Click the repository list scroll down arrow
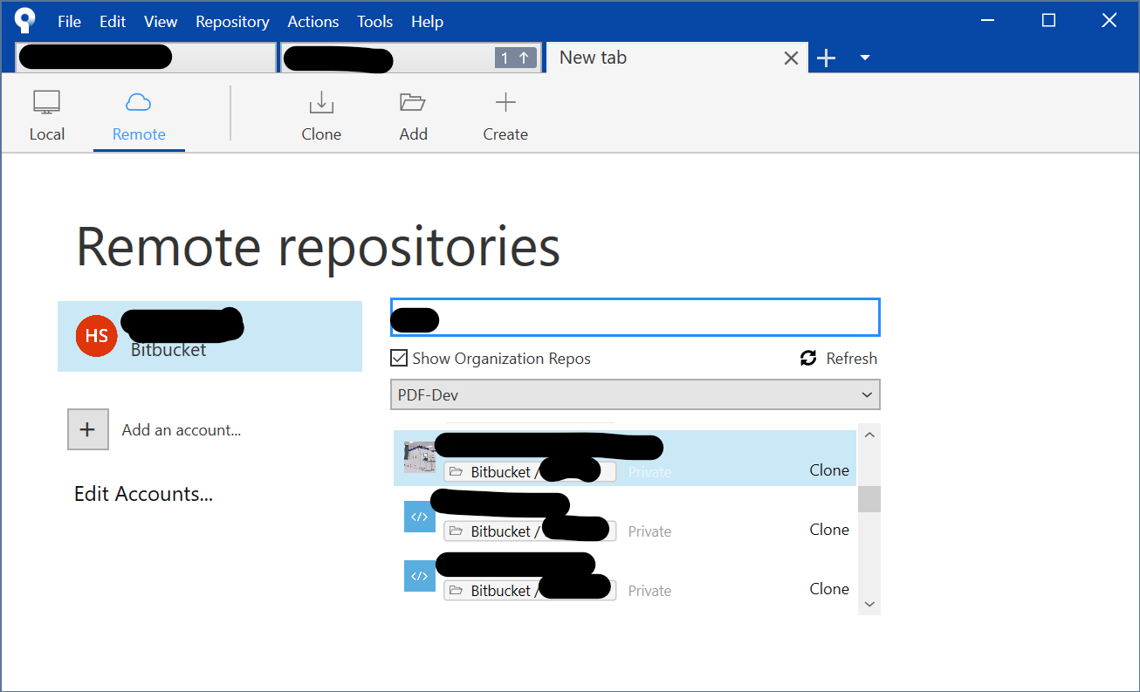 coord(869,604)
